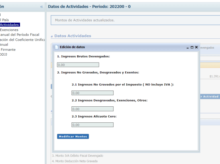Select the Ingresos Desgravados, Exenciones field
The height and width of the screenshot is (164, 220).
pyautogui.click(x=92, y=109)
